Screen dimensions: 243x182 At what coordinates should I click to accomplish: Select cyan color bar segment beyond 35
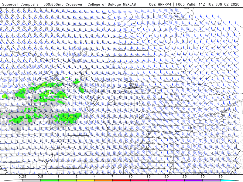(229, 180)
